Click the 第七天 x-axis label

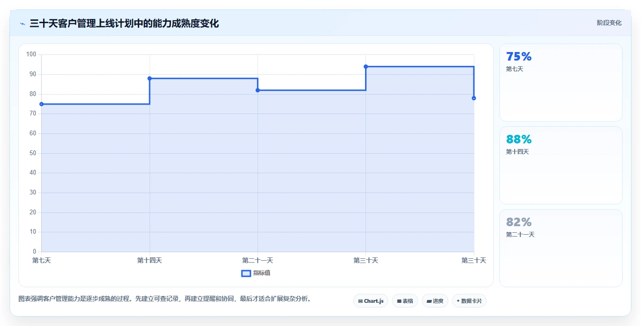tap(42, 260)
